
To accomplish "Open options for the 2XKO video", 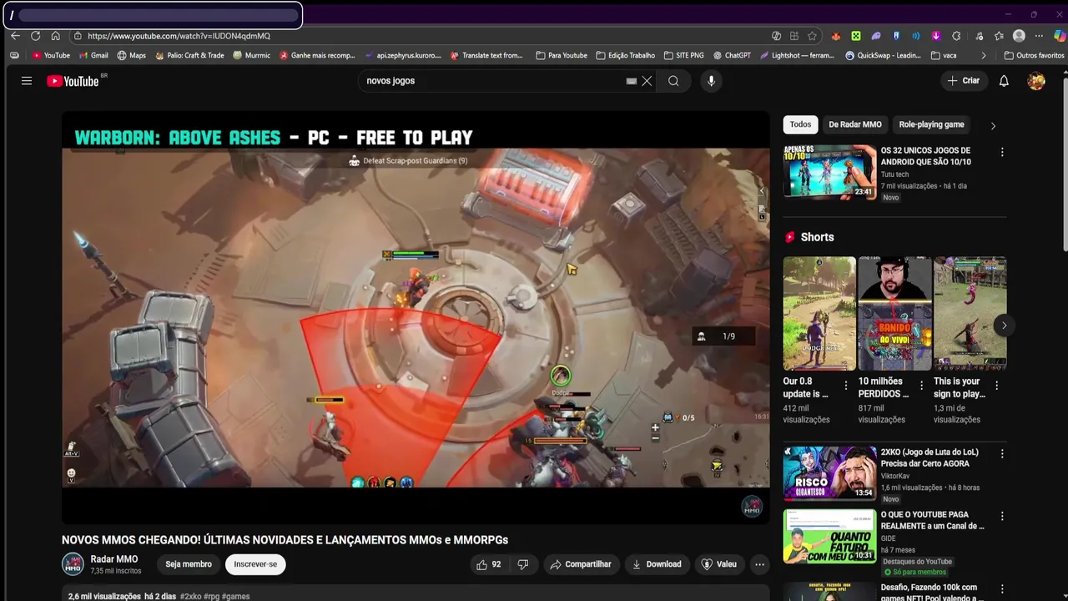I will pyautogui.click(x=1002, y=453).
